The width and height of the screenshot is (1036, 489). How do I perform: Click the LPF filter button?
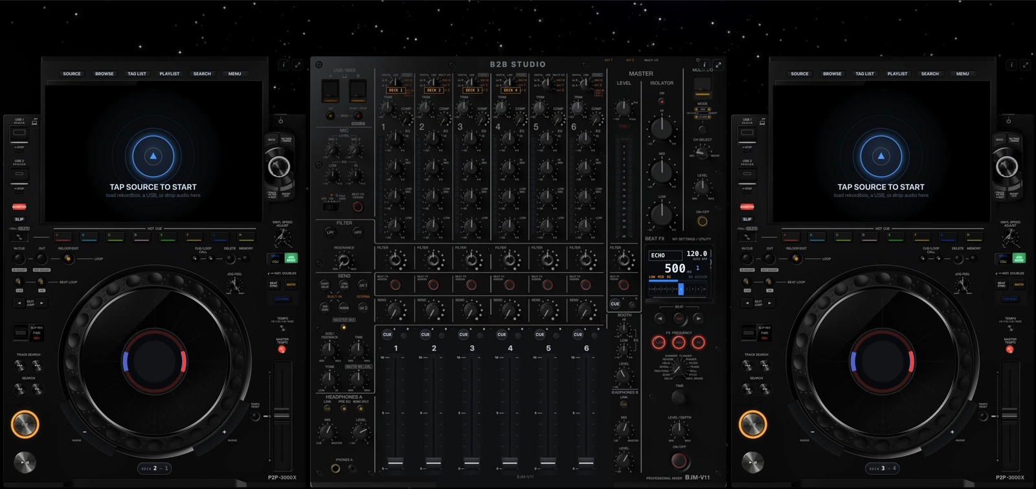330,233
